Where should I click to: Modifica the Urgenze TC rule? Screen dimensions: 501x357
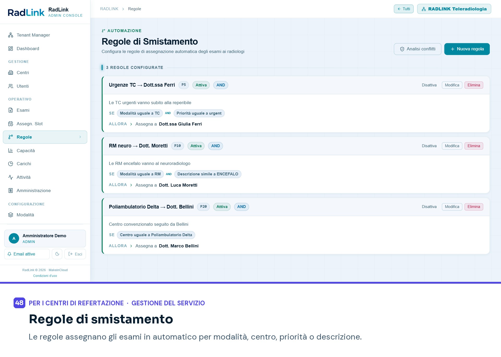(452, 85)
